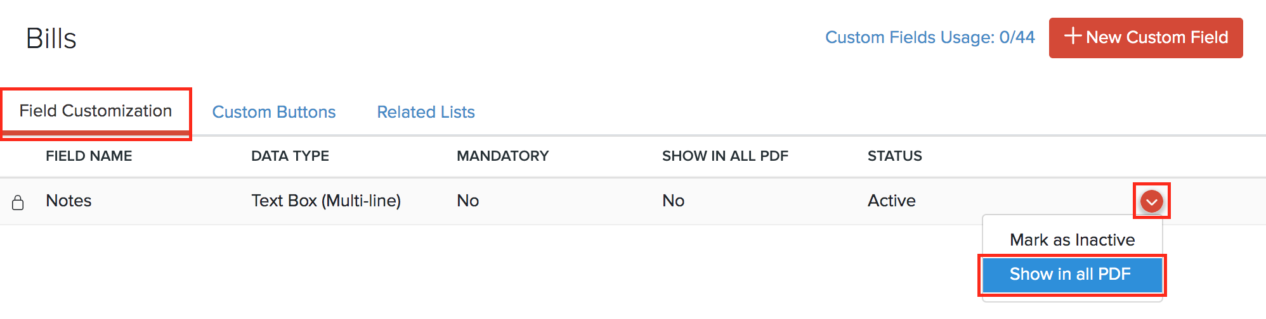Open the red dropdown arrow for Notes
Viewport: 1266px width, 319px height.
click(1151, 201)
